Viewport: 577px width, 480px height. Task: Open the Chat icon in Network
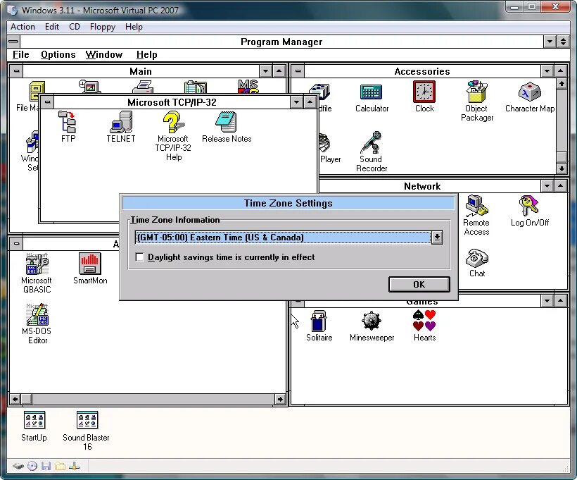click(x=477, y=263)
